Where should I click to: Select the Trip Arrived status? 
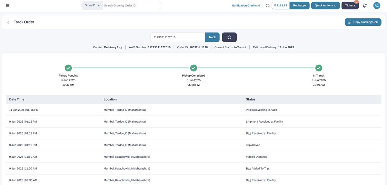click(x=253, y=145)
